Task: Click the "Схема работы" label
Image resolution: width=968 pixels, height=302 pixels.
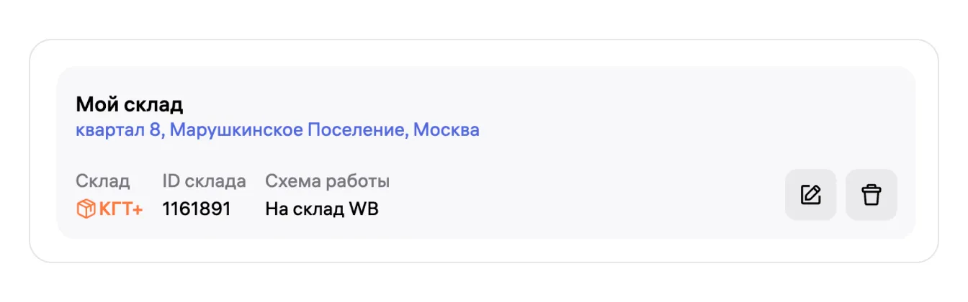Action: click(327, 181)
